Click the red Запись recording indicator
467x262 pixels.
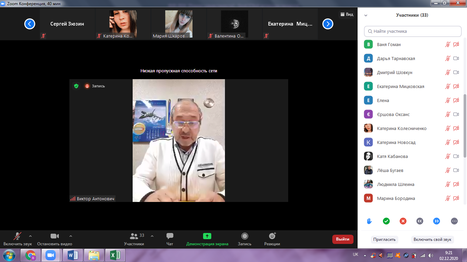[x=95, y=86]
